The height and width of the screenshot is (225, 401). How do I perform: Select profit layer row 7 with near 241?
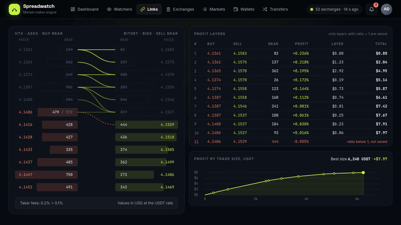[291, 106]
